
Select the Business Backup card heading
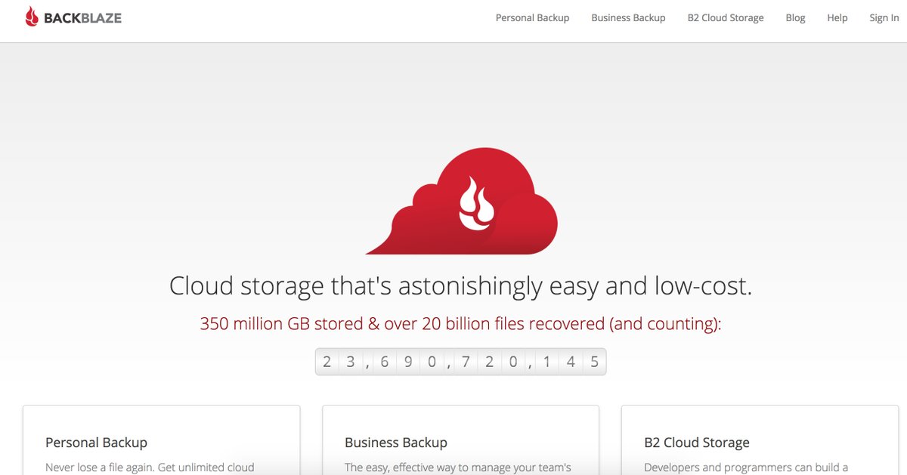395,443
